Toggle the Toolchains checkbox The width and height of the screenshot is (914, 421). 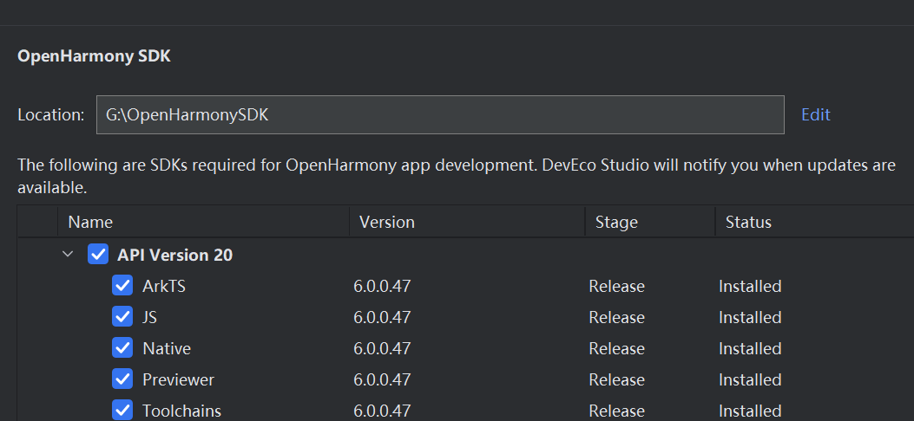pos(122,411)
